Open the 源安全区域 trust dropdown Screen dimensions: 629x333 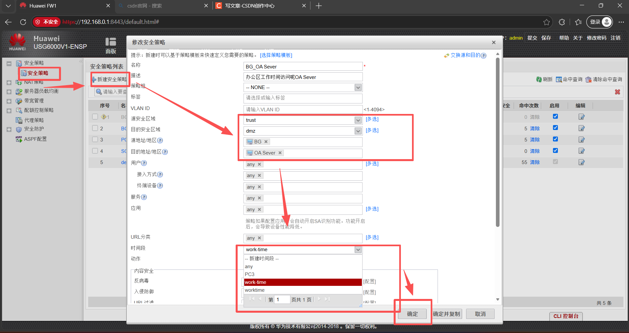[x=358, y=120]
